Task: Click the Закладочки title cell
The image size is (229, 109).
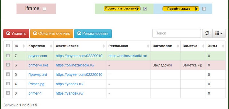Action: pos(162,65)
